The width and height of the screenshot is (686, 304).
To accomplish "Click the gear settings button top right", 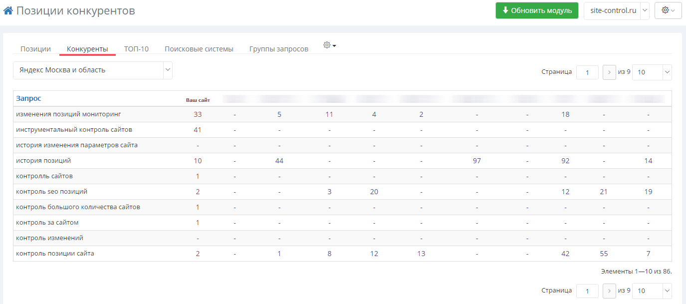I will pos(668,10).
